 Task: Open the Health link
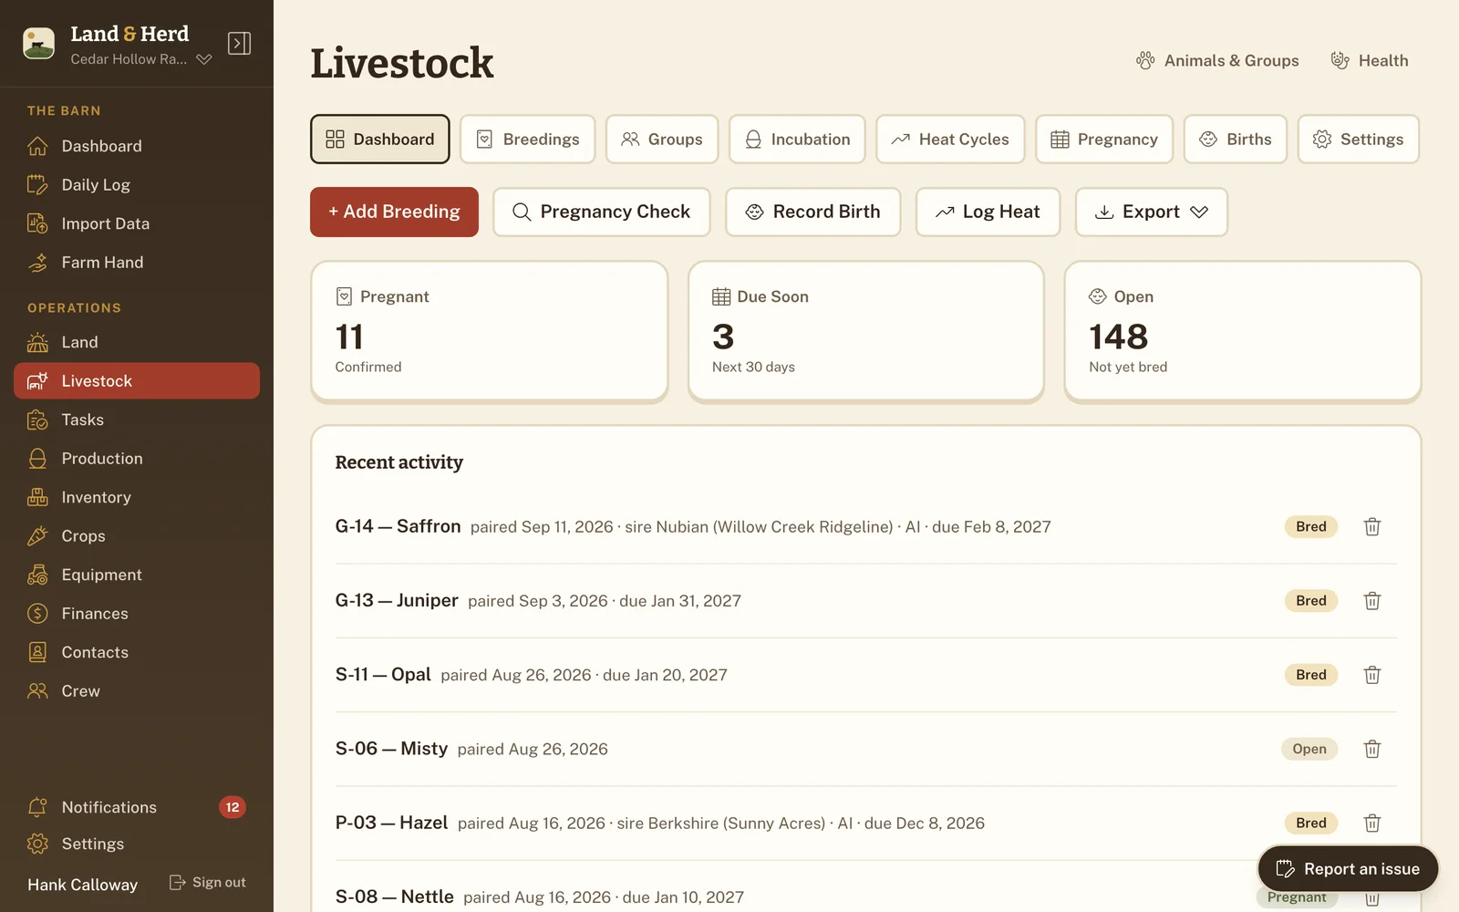(x=1370, y=60)
